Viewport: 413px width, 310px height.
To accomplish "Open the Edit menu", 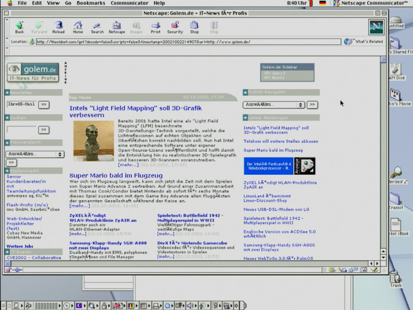I will pos(37,3).
